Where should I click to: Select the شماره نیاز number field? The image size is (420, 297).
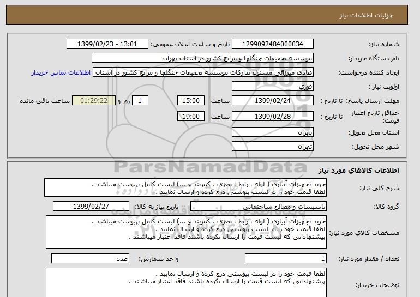pyautogui.click(x=272, y=44)
